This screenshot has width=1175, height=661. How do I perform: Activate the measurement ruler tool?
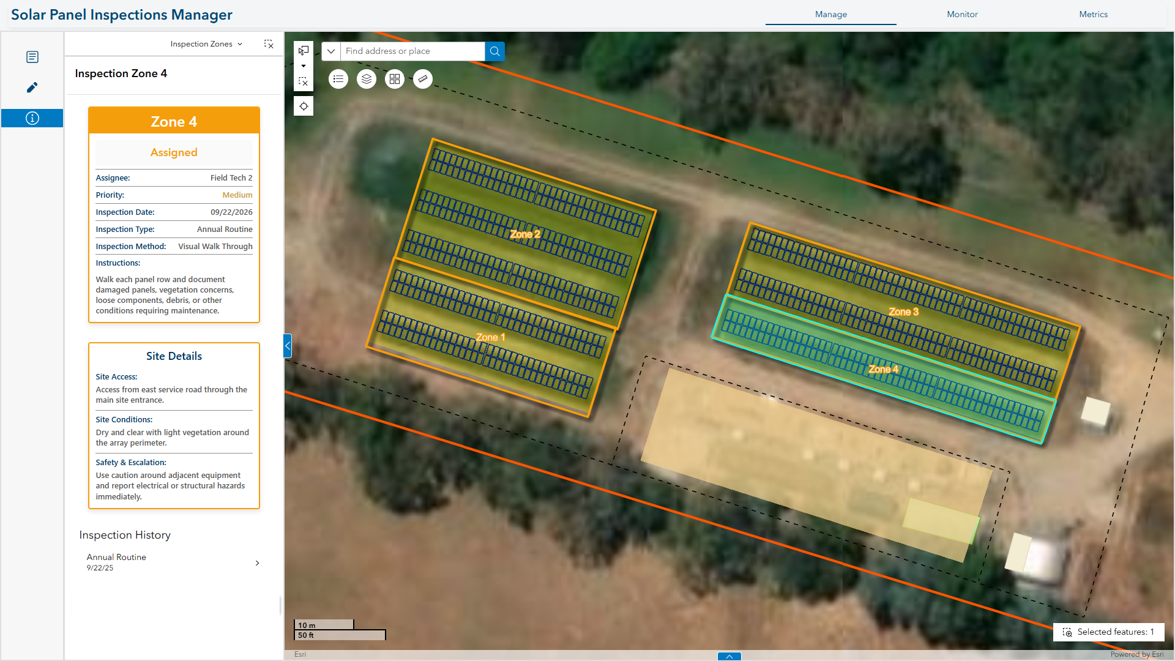(x=423, y=79)
